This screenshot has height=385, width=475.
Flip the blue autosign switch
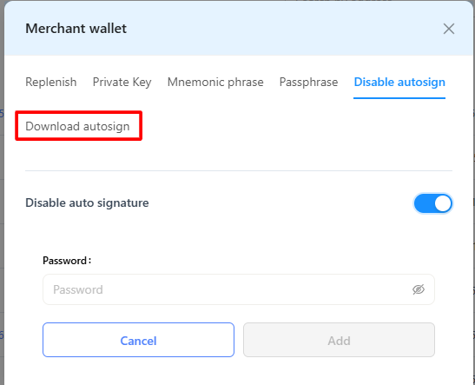[x=433, y=203]
